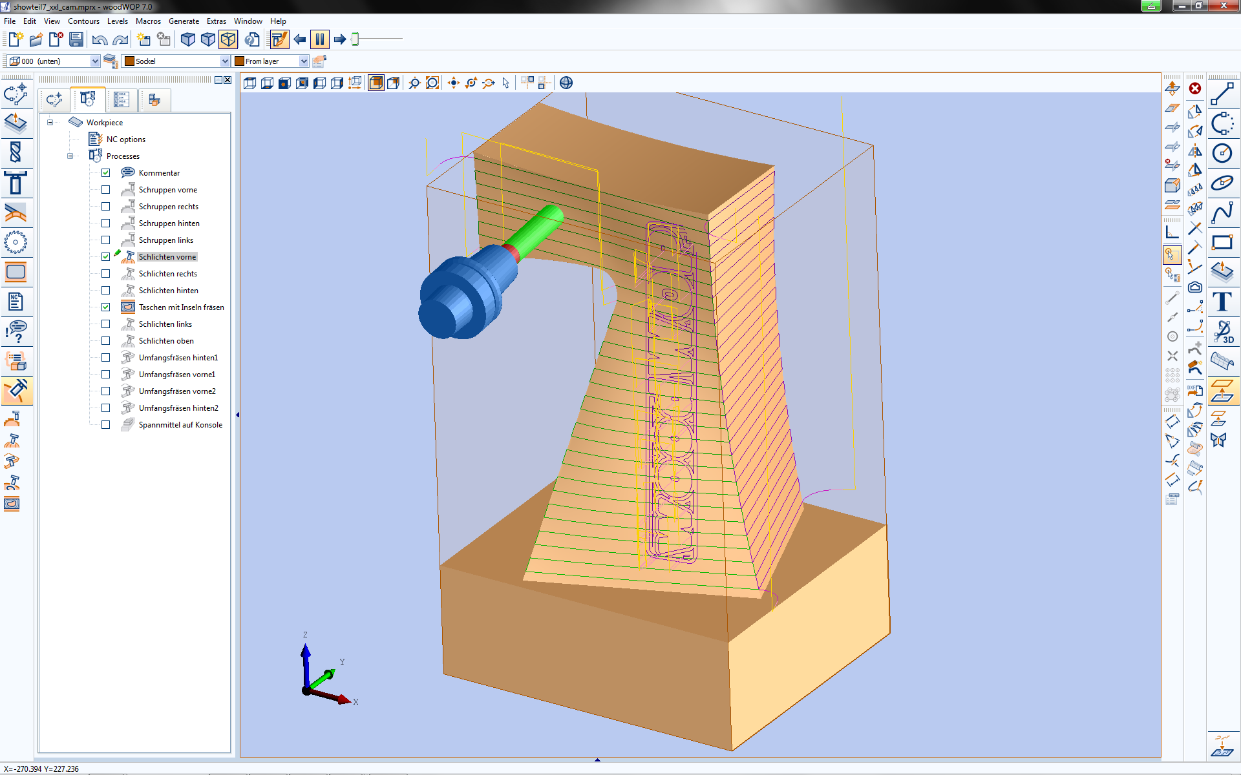Pause the machining simulation
1241x775 pixels.
click(320, 39)
